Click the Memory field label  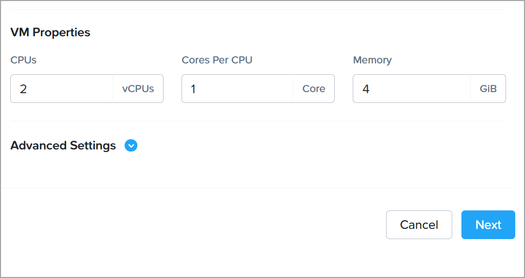(372, 60)
